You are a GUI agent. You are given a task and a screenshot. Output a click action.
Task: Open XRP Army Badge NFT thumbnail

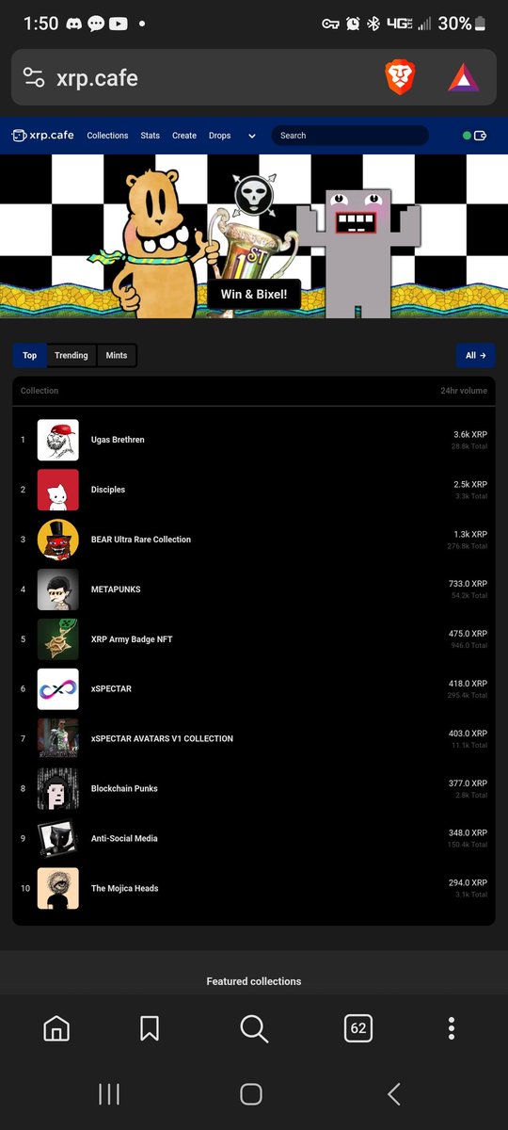tap(57, 639)
